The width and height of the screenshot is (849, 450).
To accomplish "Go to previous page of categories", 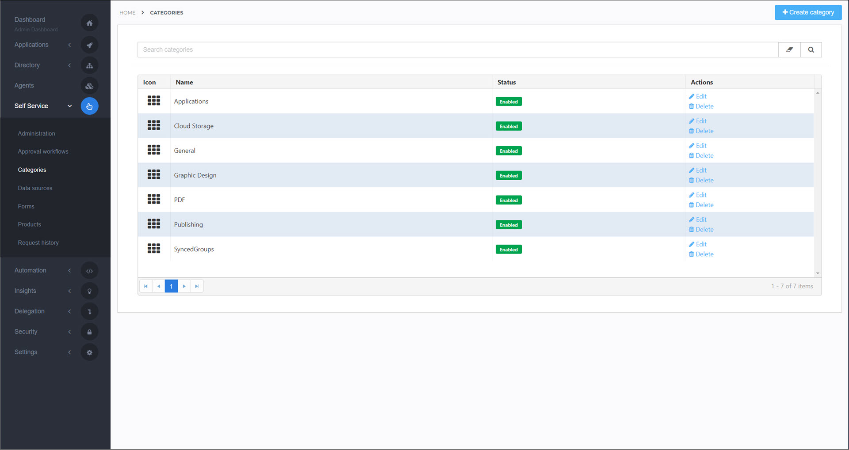I will click(159, 286).
